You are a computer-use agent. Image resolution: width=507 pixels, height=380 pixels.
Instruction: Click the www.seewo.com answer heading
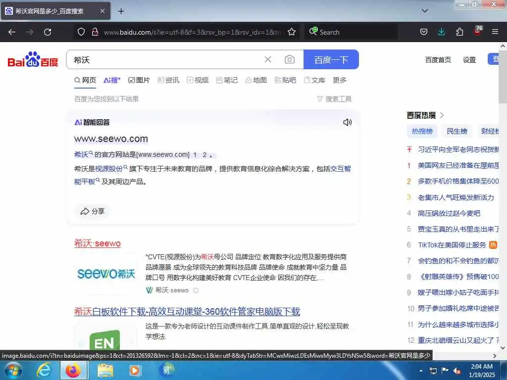[111, 139]
